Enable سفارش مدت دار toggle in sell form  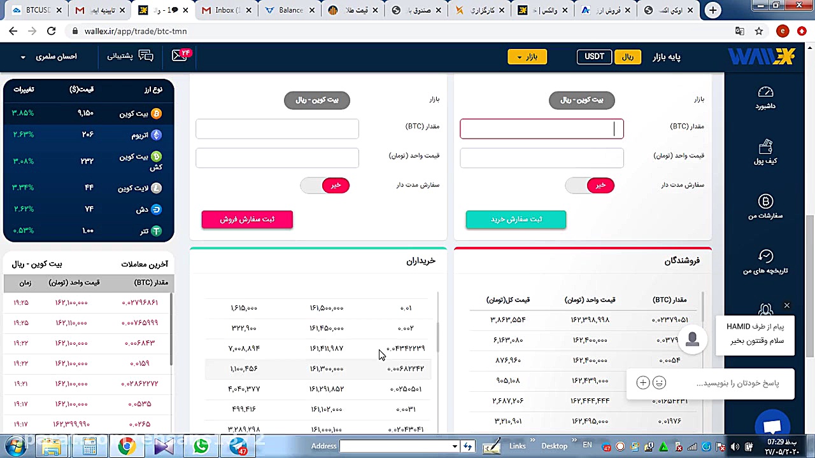pyautogui.click(x=325, y=185)
